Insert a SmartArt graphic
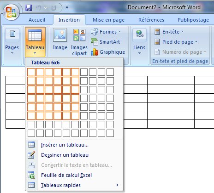Screen dimensions: 214x193 coord(105,42)
